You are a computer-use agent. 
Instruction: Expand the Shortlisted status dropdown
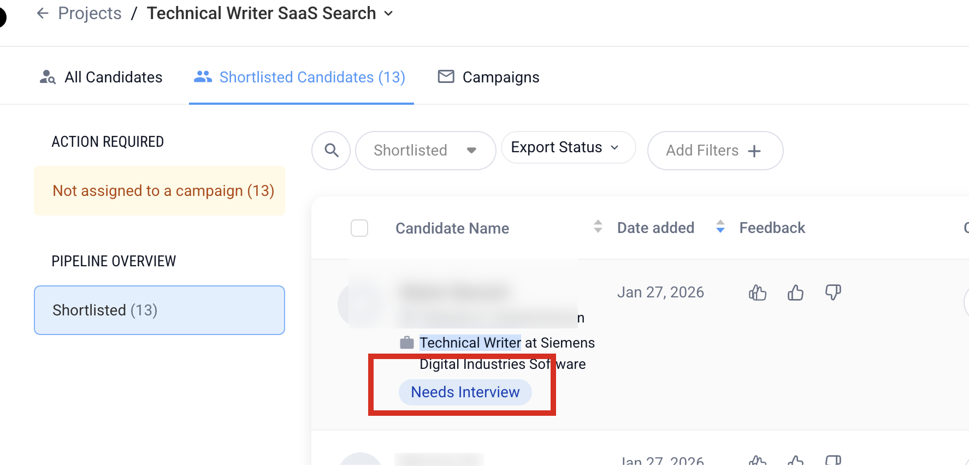pos(426,150)
